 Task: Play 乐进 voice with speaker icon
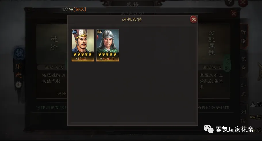[18, 85]
